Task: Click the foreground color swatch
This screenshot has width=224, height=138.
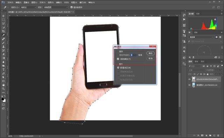Action: (x=2, y=99)
